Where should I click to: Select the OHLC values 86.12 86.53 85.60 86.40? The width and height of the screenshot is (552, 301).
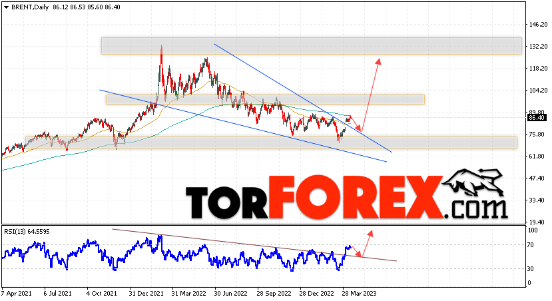pos(87,7)
